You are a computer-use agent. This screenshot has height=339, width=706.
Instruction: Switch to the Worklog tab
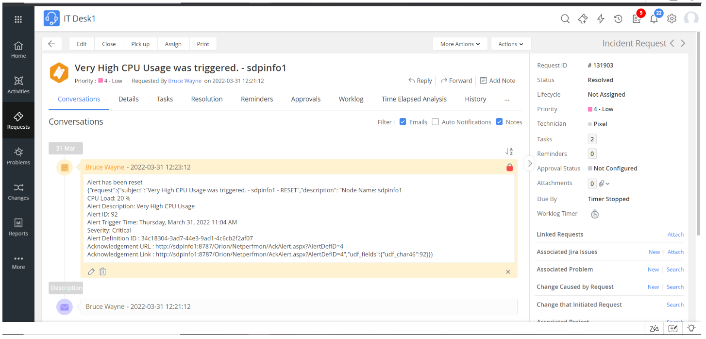point(351,99)
